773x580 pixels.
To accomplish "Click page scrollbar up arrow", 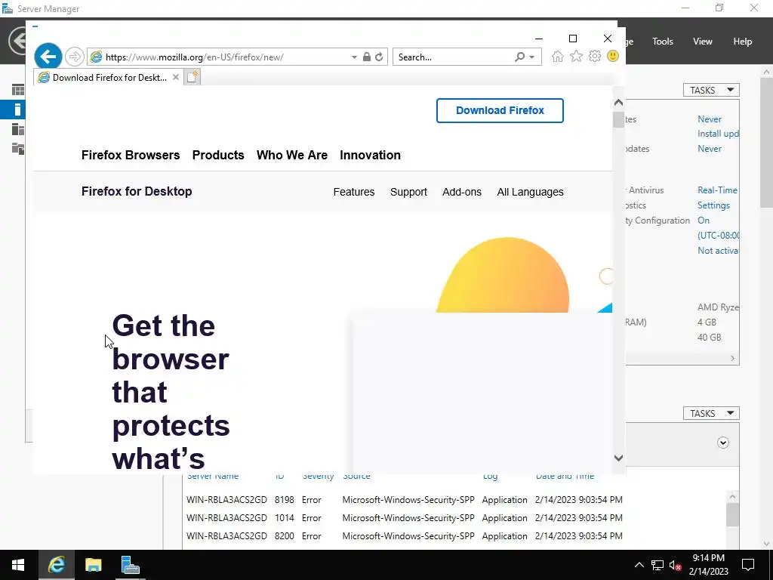I will [619, 103].
